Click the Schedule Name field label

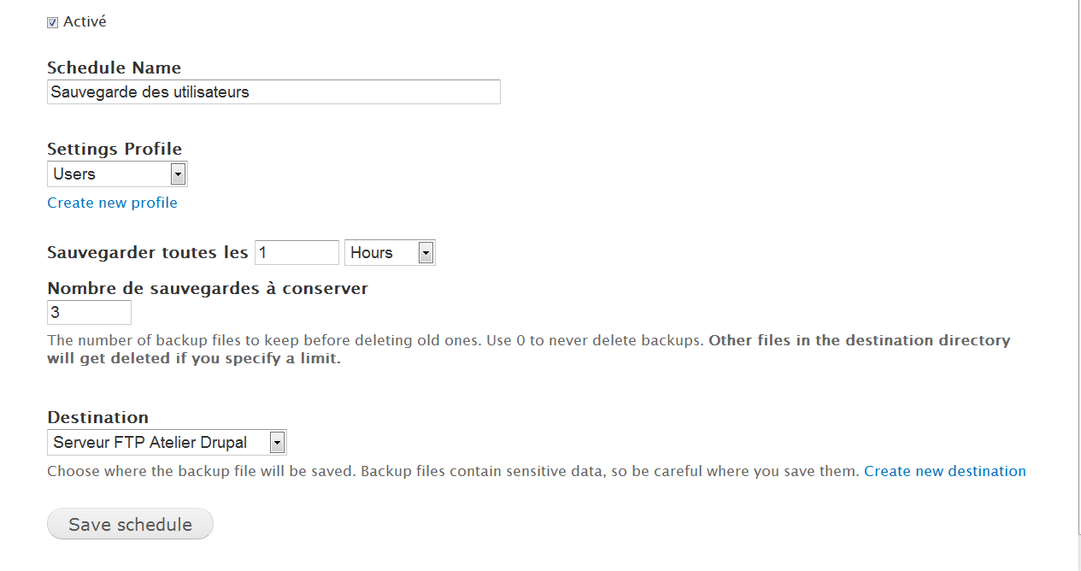click(x=114, y=68)
